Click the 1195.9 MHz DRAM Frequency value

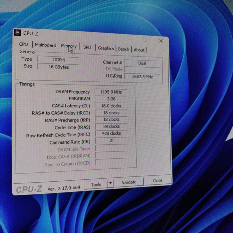111,92
